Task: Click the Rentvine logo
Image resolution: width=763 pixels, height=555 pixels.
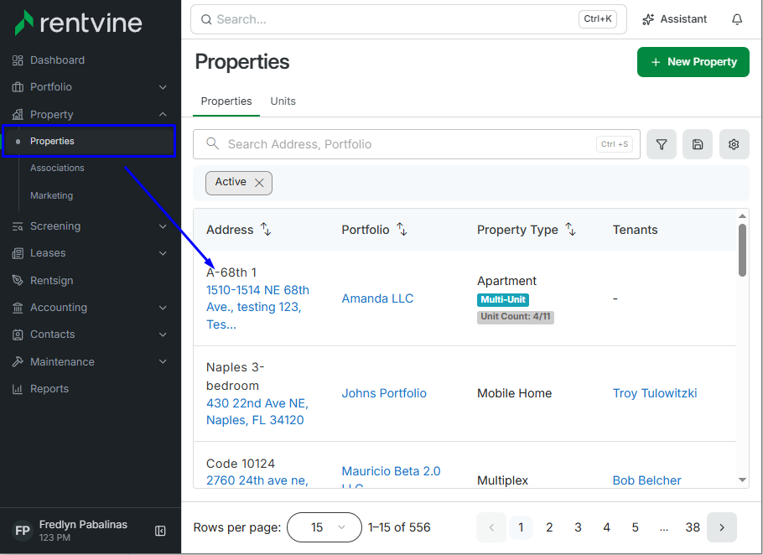Action: 78,23
